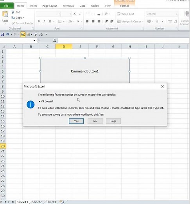Switch to Sheet2 tab
This screenshot has width=190, height=204.
click(x=37, y=202)
